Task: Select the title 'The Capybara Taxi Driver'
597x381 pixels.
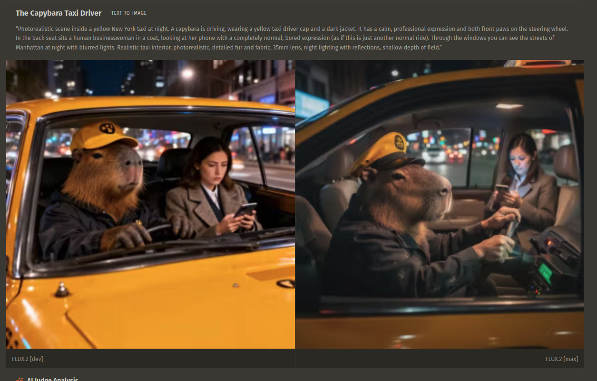Action: coord(59,13)
